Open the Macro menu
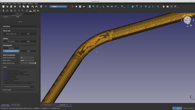This screenshot has height=110, width=195. point(19,3)
